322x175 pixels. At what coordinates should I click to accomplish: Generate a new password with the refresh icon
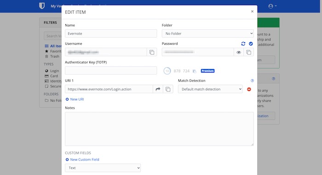(x=243, y=44)
